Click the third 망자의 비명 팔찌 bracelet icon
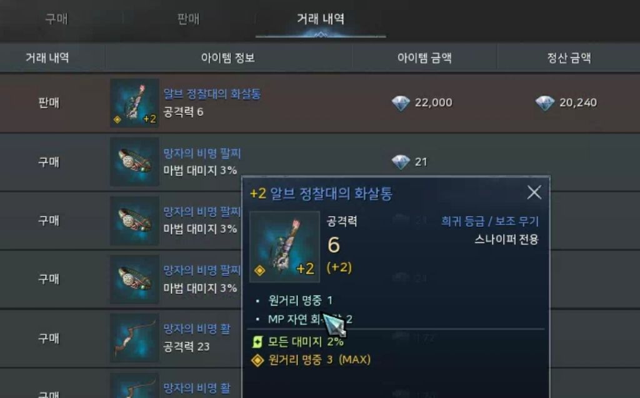This screenshot has height=398, width=640. pos(135,280)
